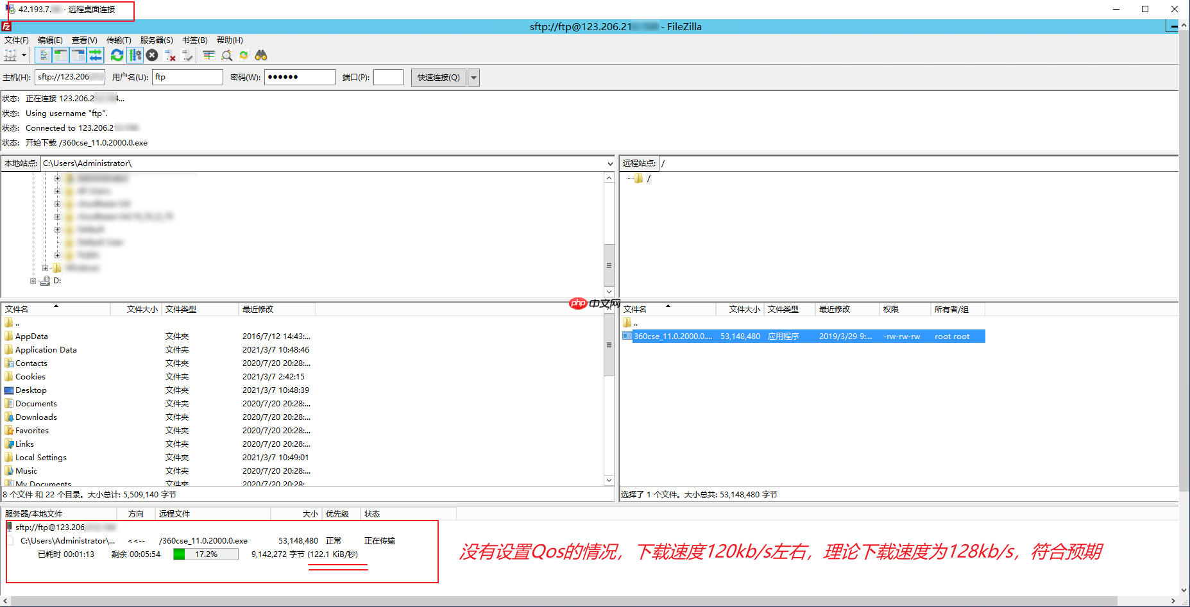Reconnect to the last used server
The image size is (1190, 607).
coord(187,55)
